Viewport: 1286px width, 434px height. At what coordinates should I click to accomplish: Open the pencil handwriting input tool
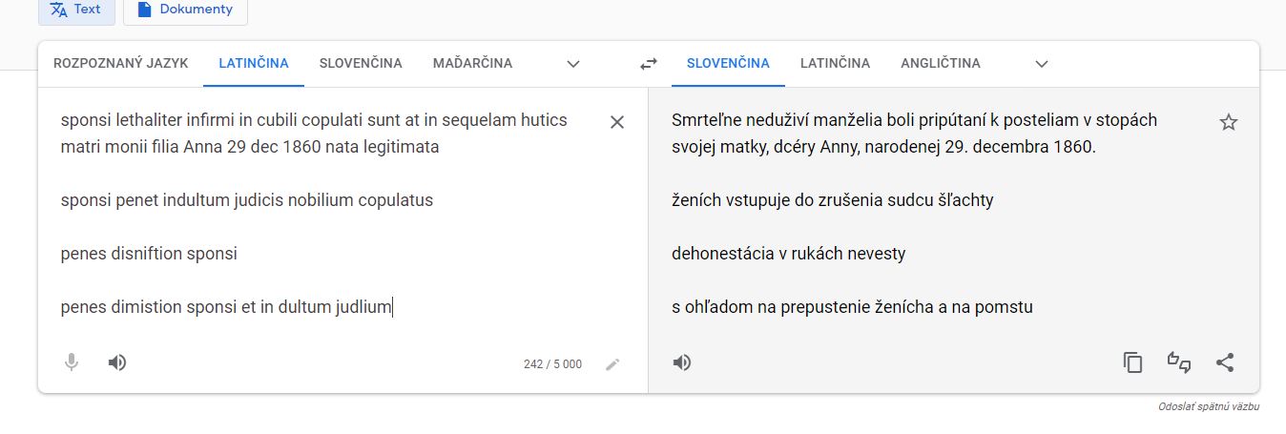(612, 363)
